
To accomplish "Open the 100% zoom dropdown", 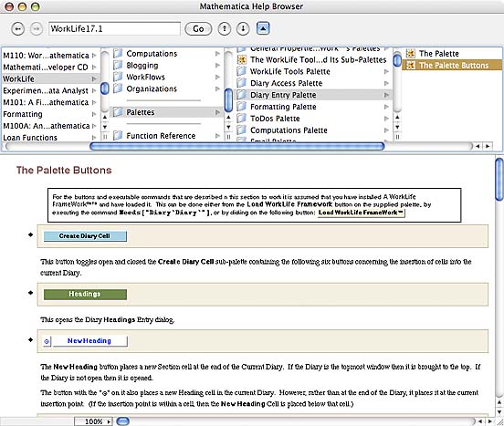I will point(93,421).
